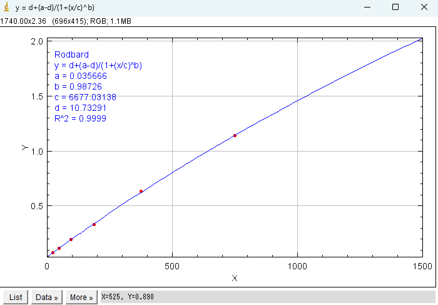Maximize the plot window
This screenshot has width=438, height=305.
tap(395, 7)
